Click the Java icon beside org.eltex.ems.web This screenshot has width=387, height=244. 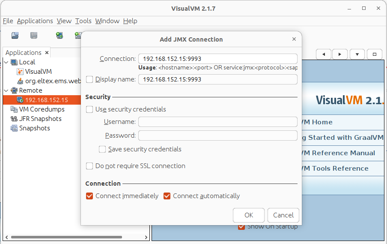coord(20,81)
